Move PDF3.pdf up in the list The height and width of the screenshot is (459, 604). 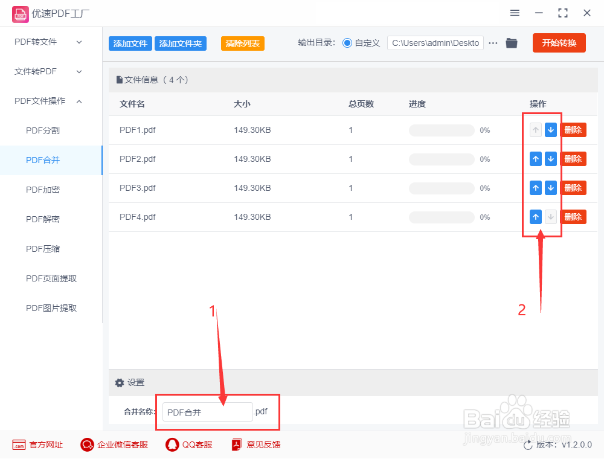[536, 188]
